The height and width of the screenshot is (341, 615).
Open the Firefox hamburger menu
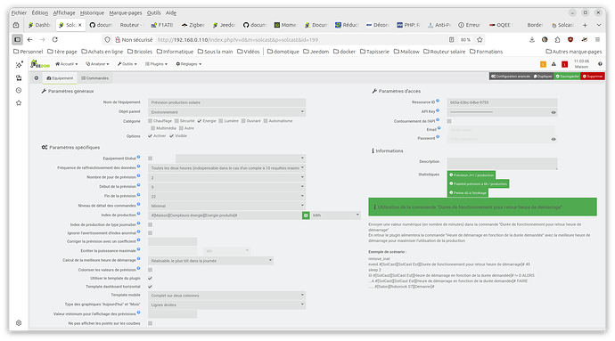tap(597, 39)
